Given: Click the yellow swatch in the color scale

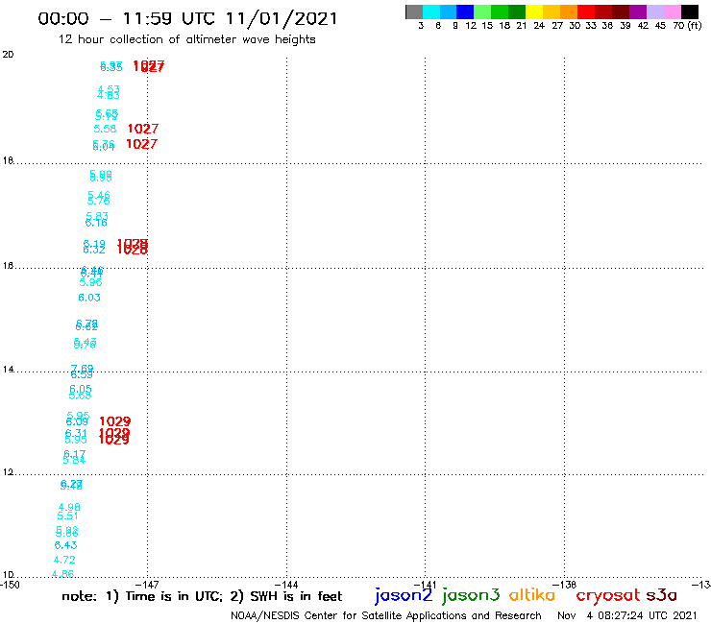Looking at the screenshot, I should tap(534, 12).
